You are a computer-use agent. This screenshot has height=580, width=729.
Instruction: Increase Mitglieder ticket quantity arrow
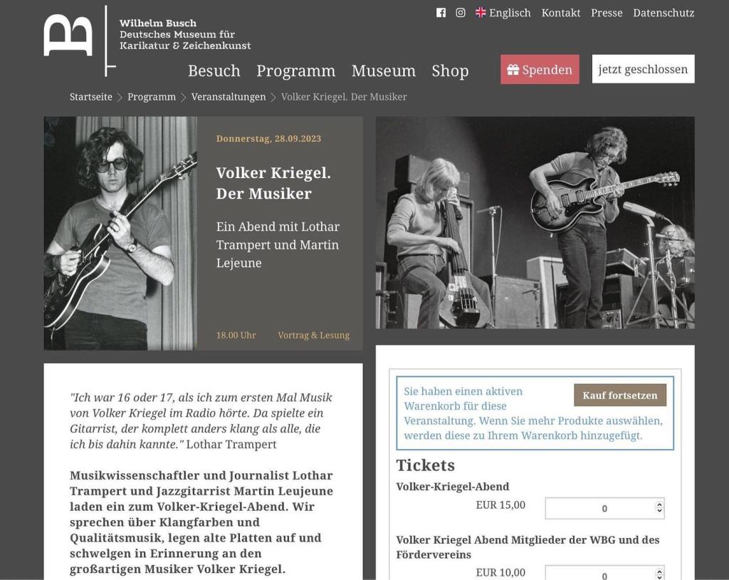659,572
